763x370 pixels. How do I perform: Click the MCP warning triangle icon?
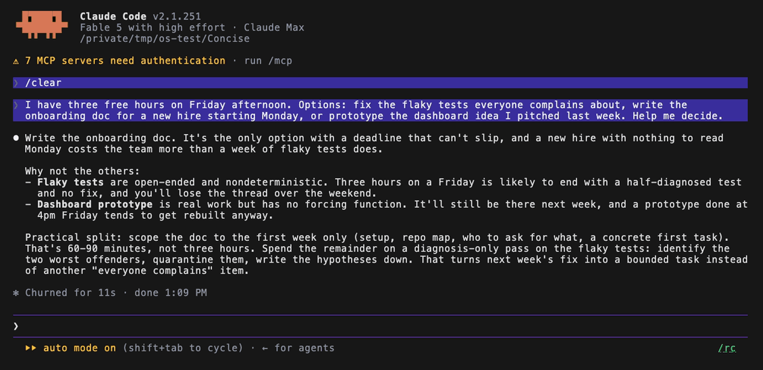(16, 61)
